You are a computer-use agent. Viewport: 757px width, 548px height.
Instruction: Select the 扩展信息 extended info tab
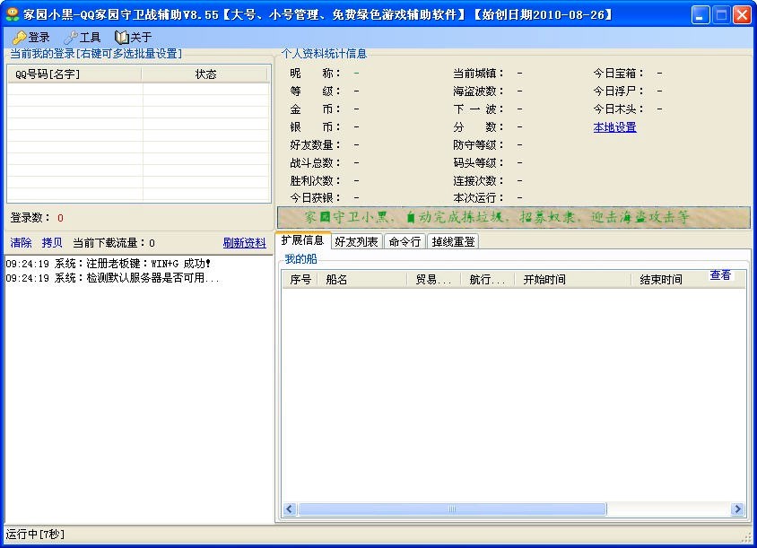305,240
